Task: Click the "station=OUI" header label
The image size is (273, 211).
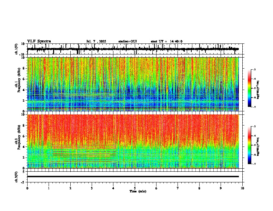Action: 128,41
